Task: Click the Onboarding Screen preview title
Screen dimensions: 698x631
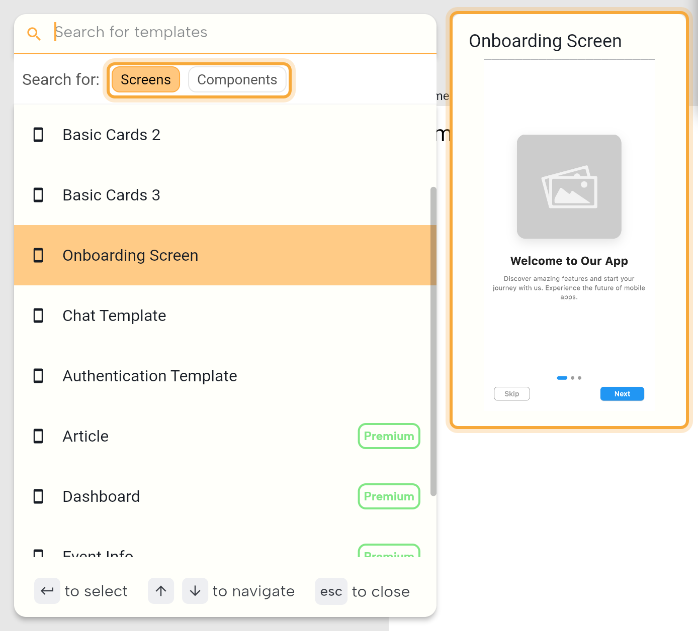Action: 545,41
